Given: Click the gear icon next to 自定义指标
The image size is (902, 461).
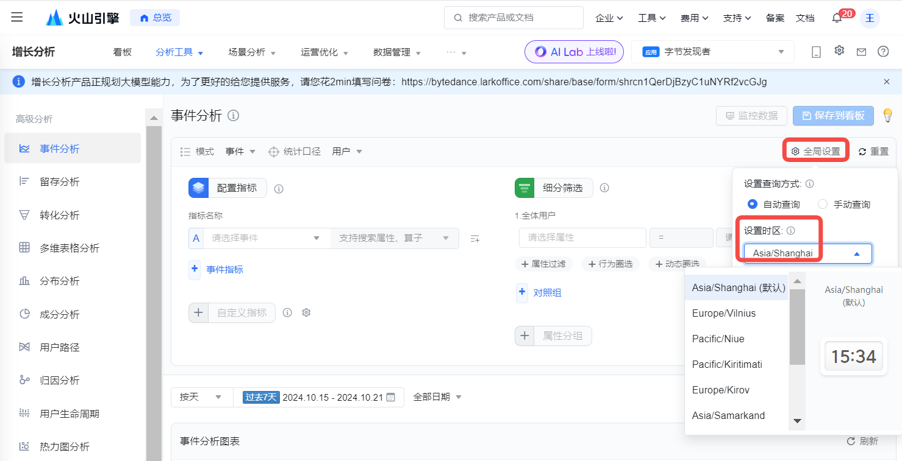Looking at the screenshot, I should click(306, 312).
